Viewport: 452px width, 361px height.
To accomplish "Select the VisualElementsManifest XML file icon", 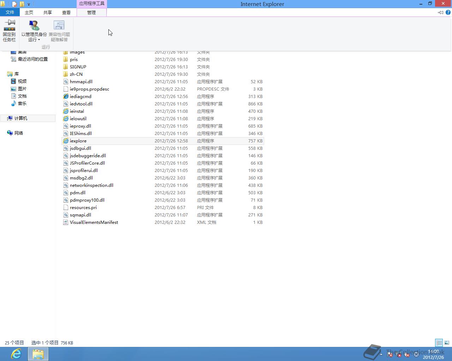I will 66,222.
